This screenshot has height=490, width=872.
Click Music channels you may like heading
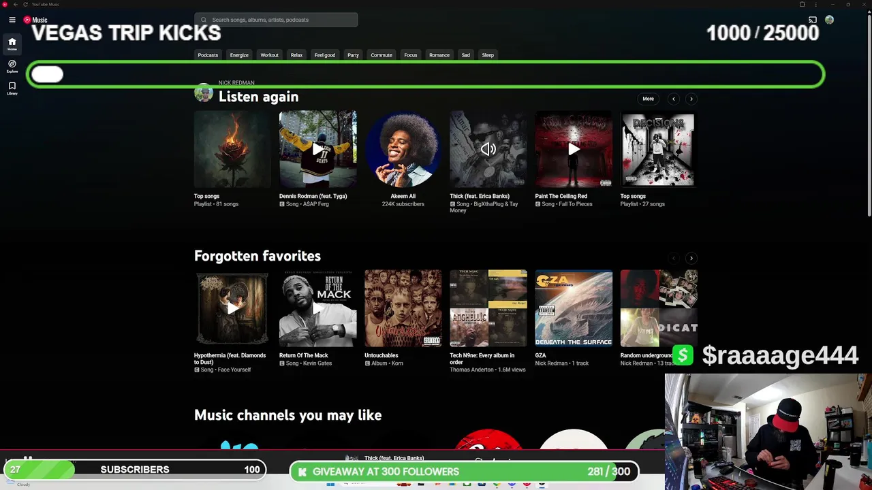click(x=287, y=415)
